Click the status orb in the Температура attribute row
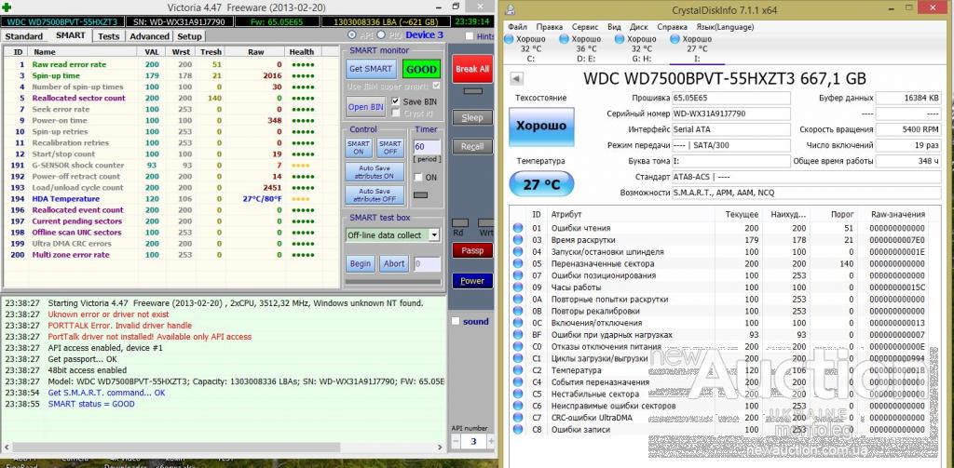Screen dimensions: 954x468 coord(518,370)
